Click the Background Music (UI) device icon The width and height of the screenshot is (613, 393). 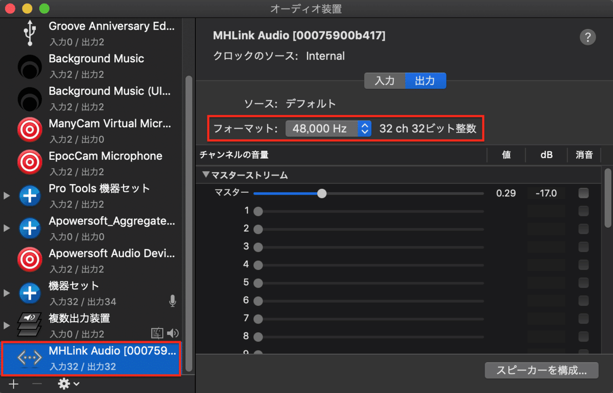tap(30, 99)
